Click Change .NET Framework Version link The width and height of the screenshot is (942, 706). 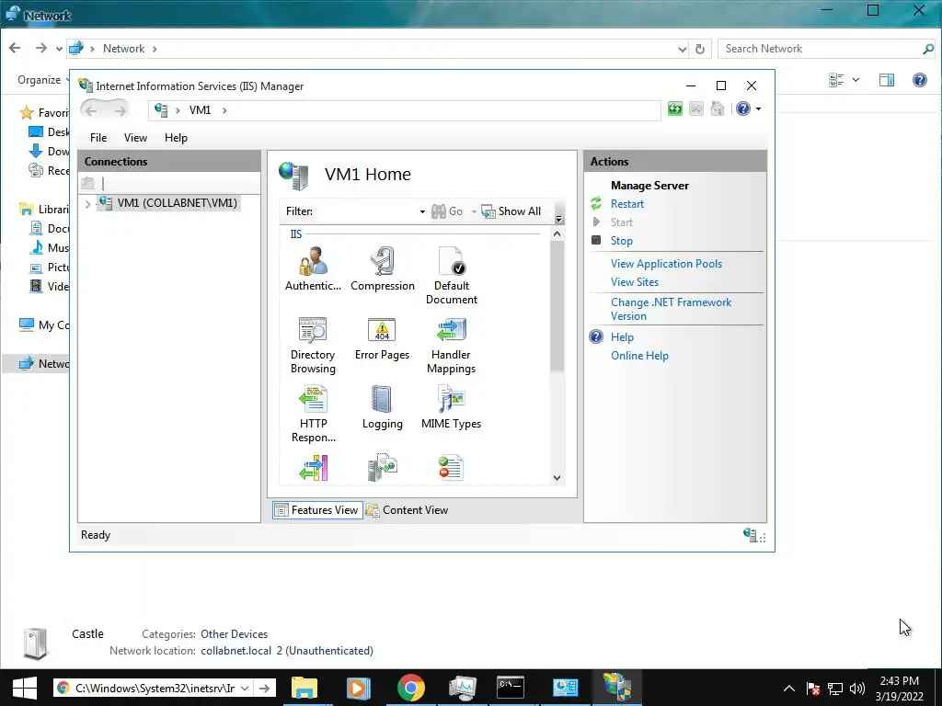[671, 309]
